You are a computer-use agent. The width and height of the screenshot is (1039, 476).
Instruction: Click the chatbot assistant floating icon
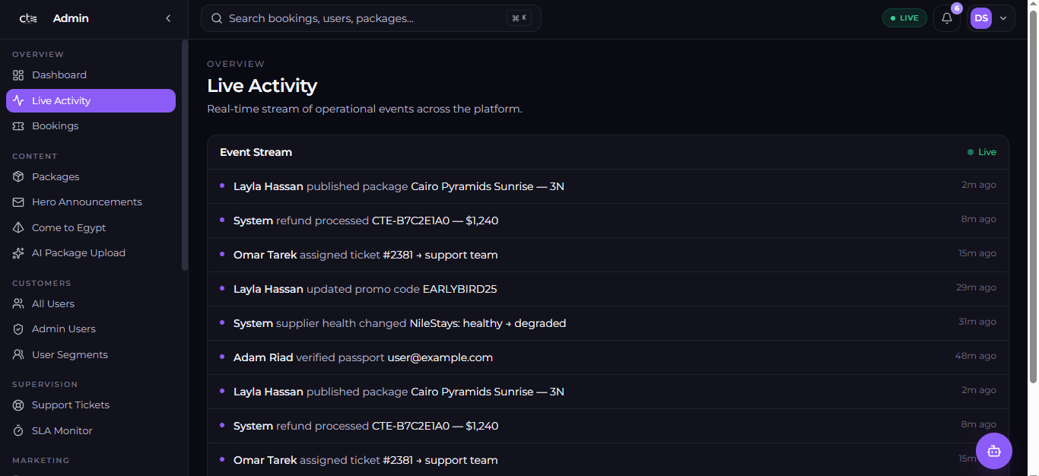coord(993,451)
